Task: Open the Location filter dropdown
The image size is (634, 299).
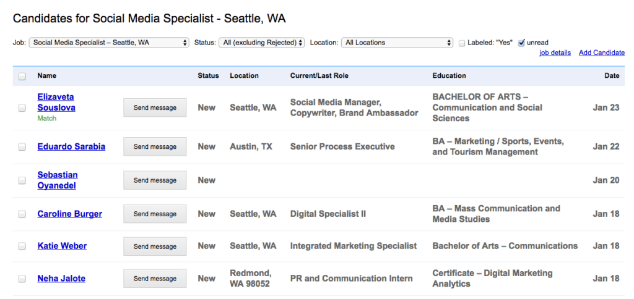Action: pyautogui.click(x=397, y=43)
